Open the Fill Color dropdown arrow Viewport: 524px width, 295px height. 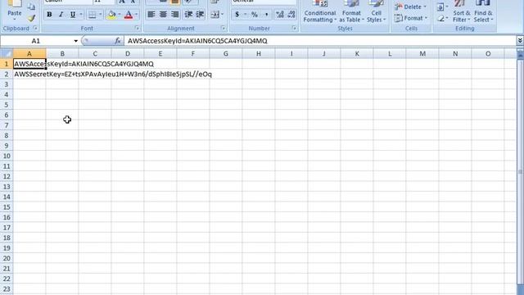(120, 15)
